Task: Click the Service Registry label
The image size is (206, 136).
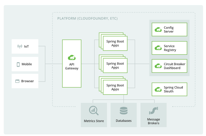Action: point(170,48)
